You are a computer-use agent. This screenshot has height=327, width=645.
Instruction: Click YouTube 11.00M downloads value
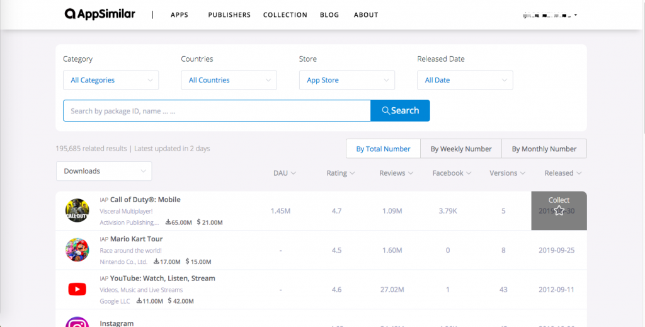click(150, 301)
